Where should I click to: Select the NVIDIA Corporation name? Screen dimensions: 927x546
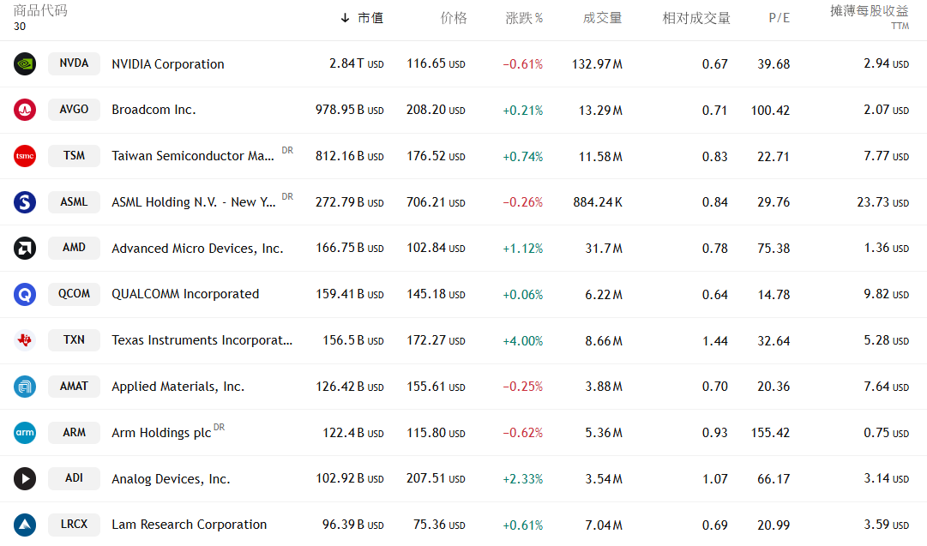click(168, 64)
